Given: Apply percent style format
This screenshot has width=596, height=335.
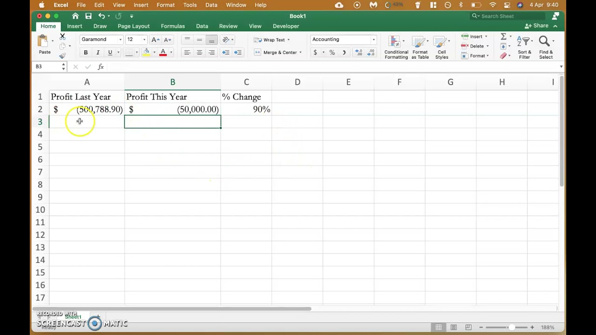Looking at the screenshot, I should 332,53.
